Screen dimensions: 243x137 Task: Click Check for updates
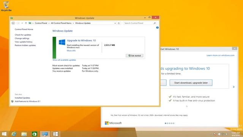coord(23,35)
